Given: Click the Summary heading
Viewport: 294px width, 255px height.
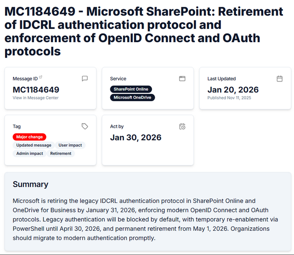Looking at the screenshot, I should pos(30,184).
